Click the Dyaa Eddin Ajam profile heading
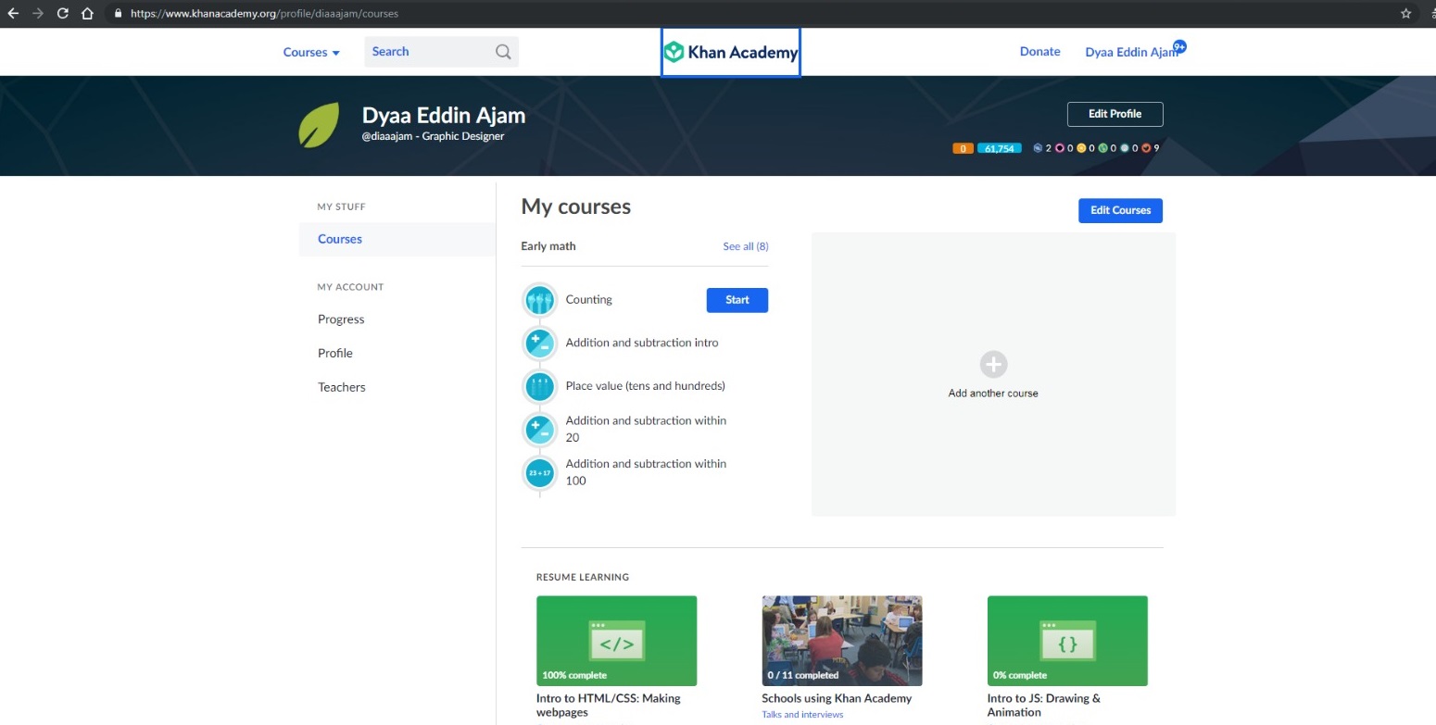The width and height of the screenshot is (1436, 725). coord(444,116)
